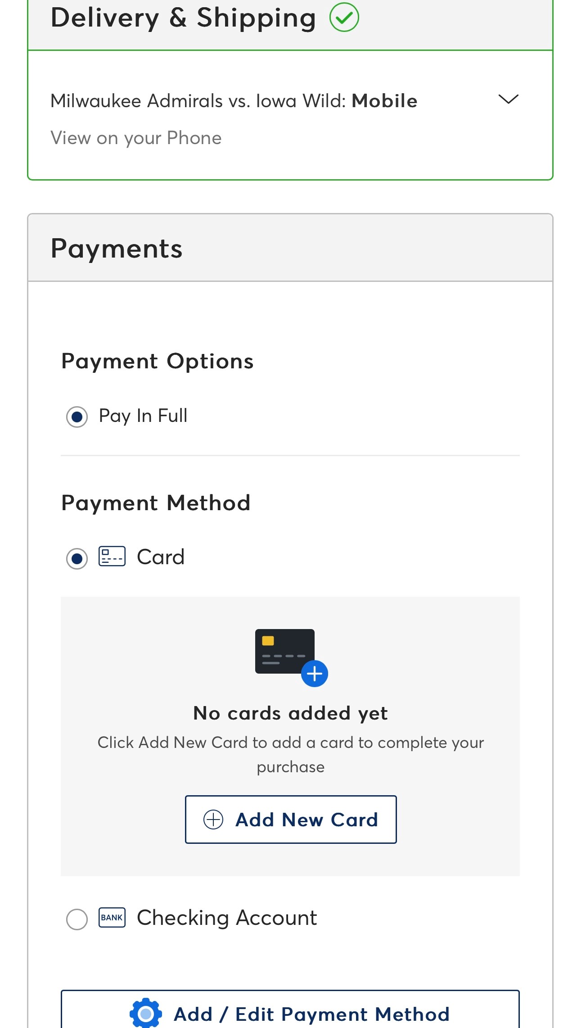Expand the Milwaukee Admirals delivery chevron
This screenshot has width=577, height=1028.
click(508, 100)
